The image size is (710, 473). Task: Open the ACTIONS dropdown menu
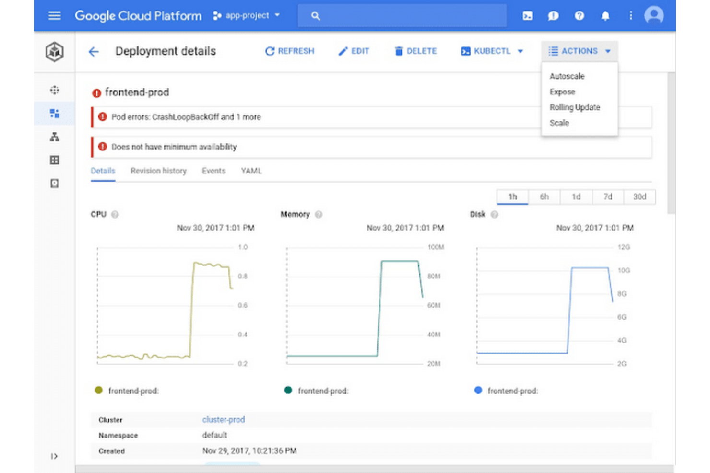579,51
